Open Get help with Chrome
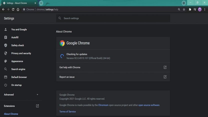 tap(113, 67)
